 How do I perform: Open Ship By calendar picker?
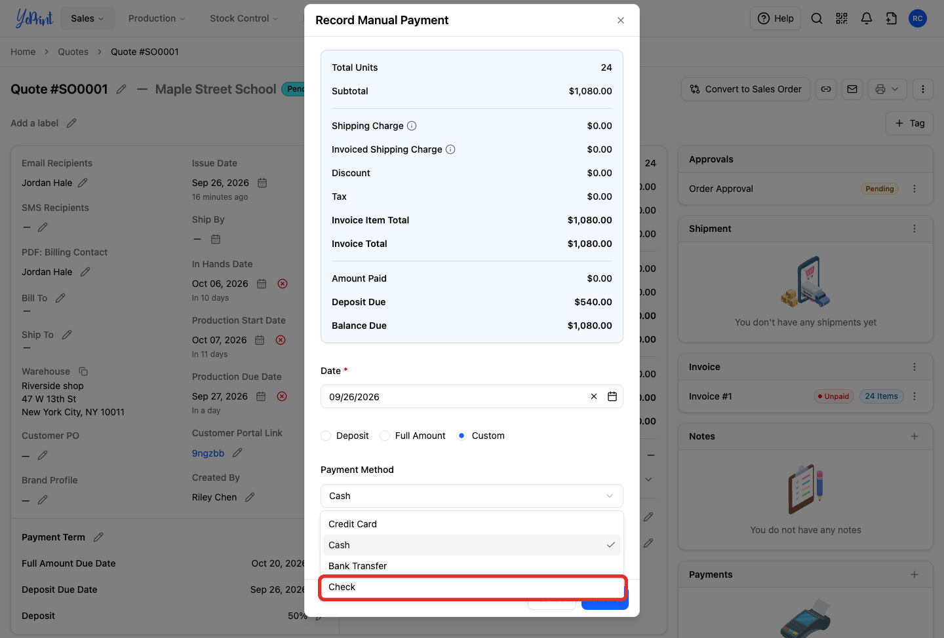click(216, 239)
